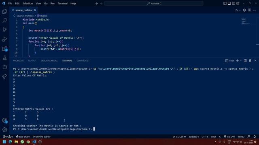Viewport: 259px width, 145px height.
Task: Click the errors and warnings status indicator
Action: click(x=8, y=137)
